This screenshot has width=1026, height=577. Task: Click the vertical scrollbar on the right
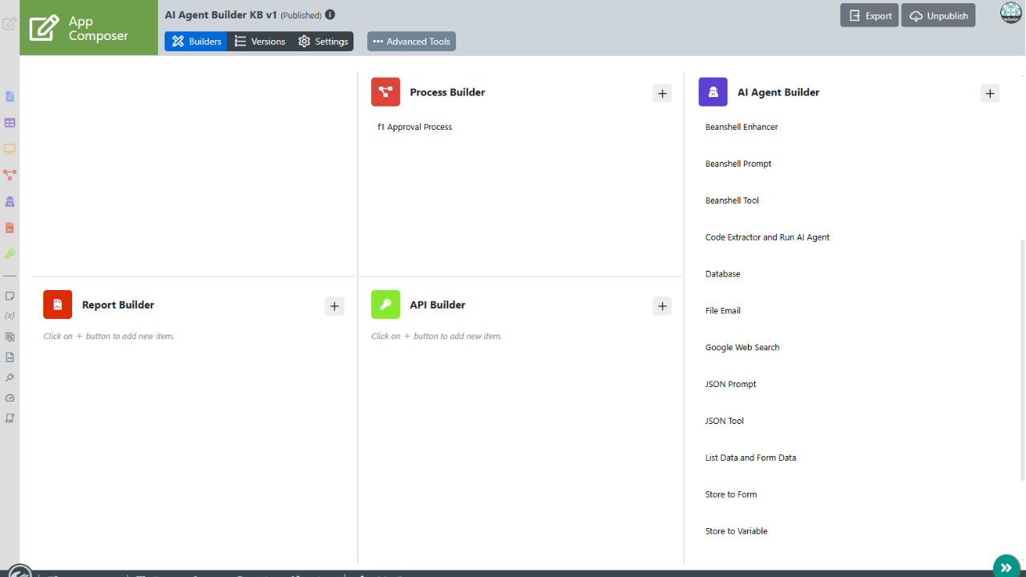click(1021, 361)
